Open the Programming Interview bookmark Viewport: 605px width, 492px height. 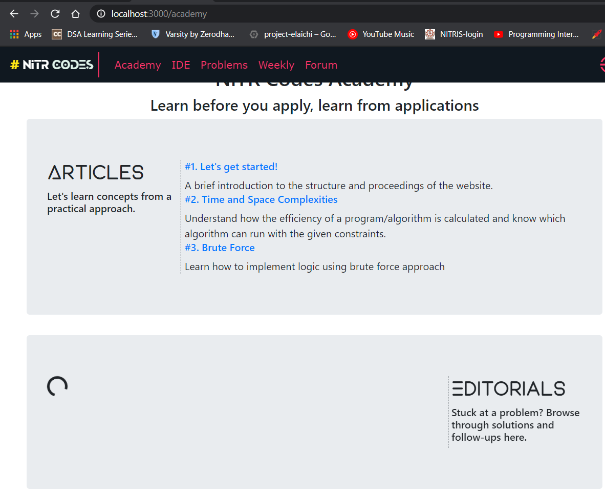tap(537, 34)
